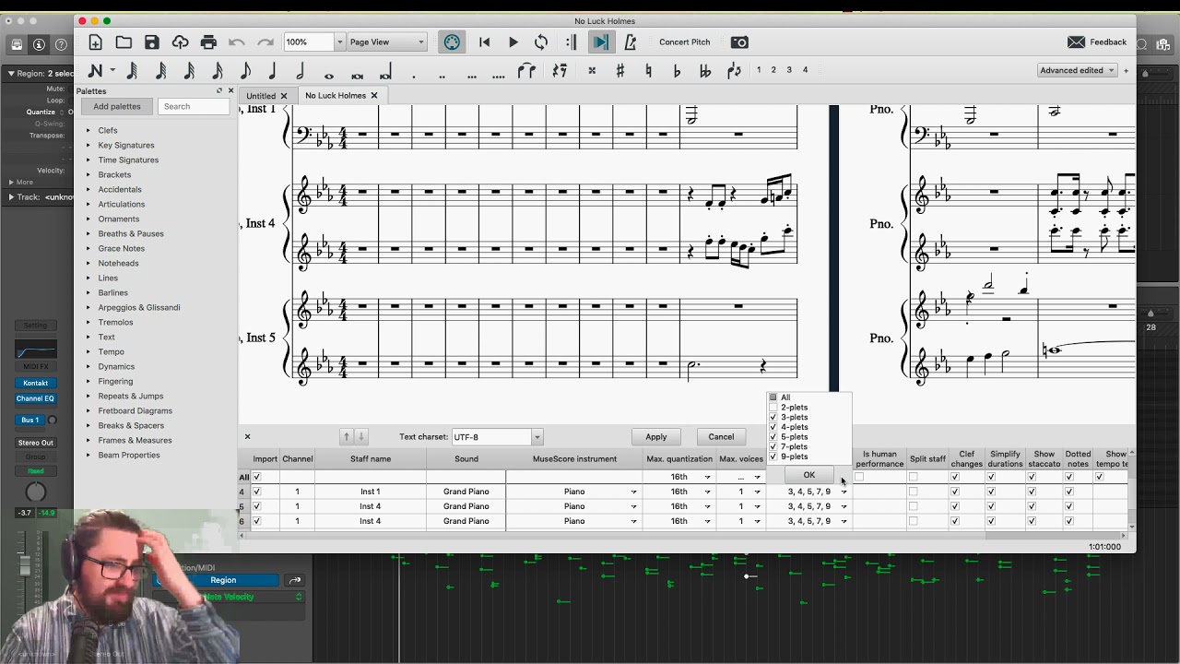Toggle the metronome icon
Image resolution: width=1180 pixels, height=664 pixels.
coord(630,42)
